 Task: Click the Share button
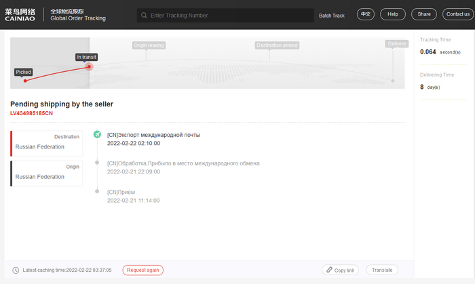pyautogui.click(x=424, y=14)
